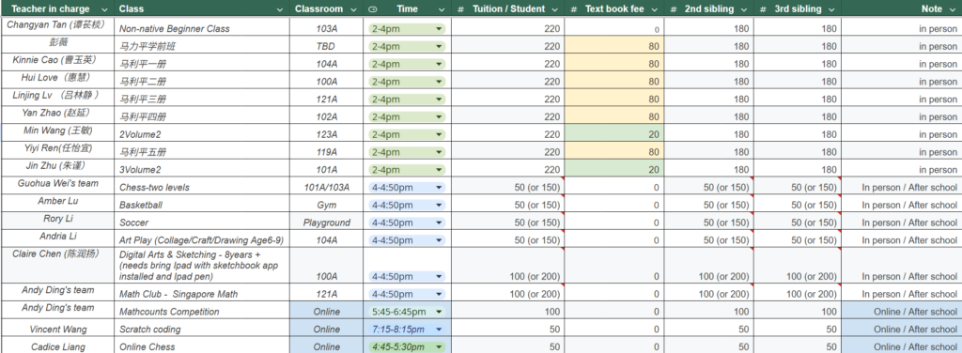Open the Note column header dropdown arrow
The height and width of the screenshot is (353, 962).
952,9
